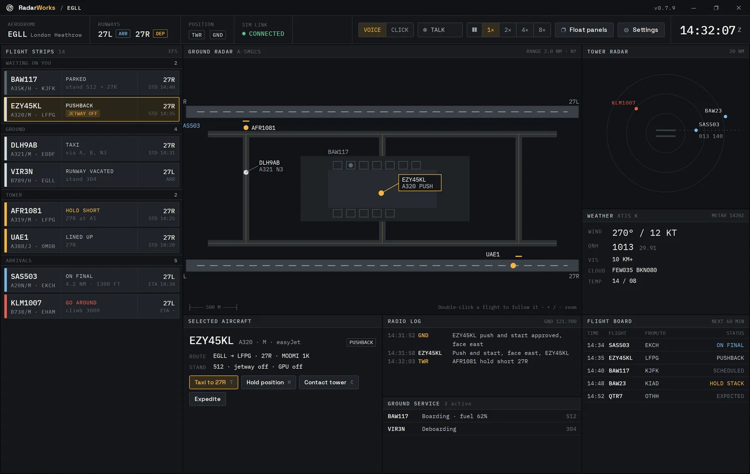Select BAW117 flight strip

click(x=92, y=83)
